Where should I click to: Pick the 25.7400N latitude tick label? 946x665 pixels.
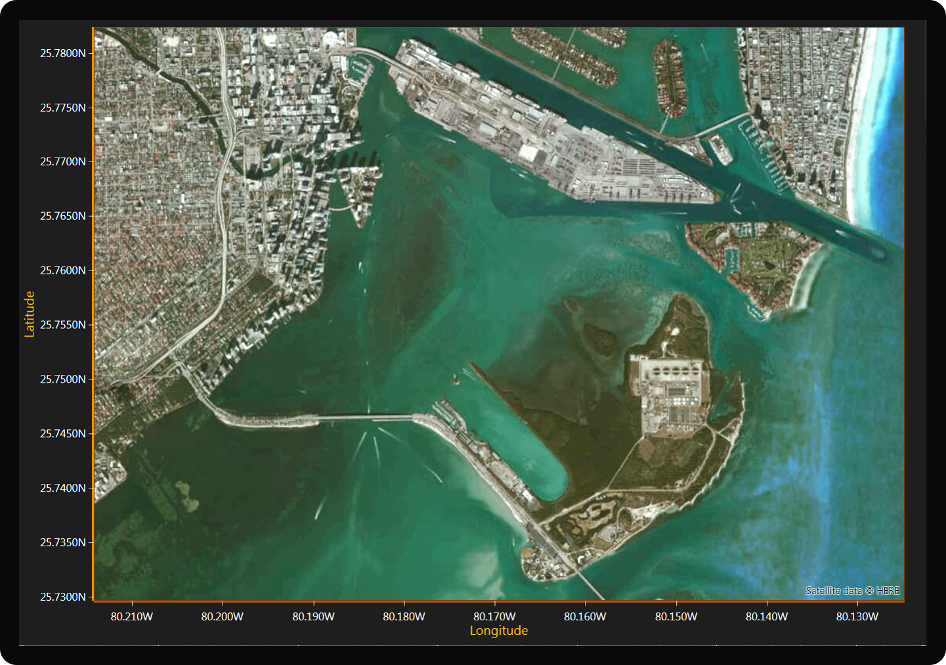[63, 488]
